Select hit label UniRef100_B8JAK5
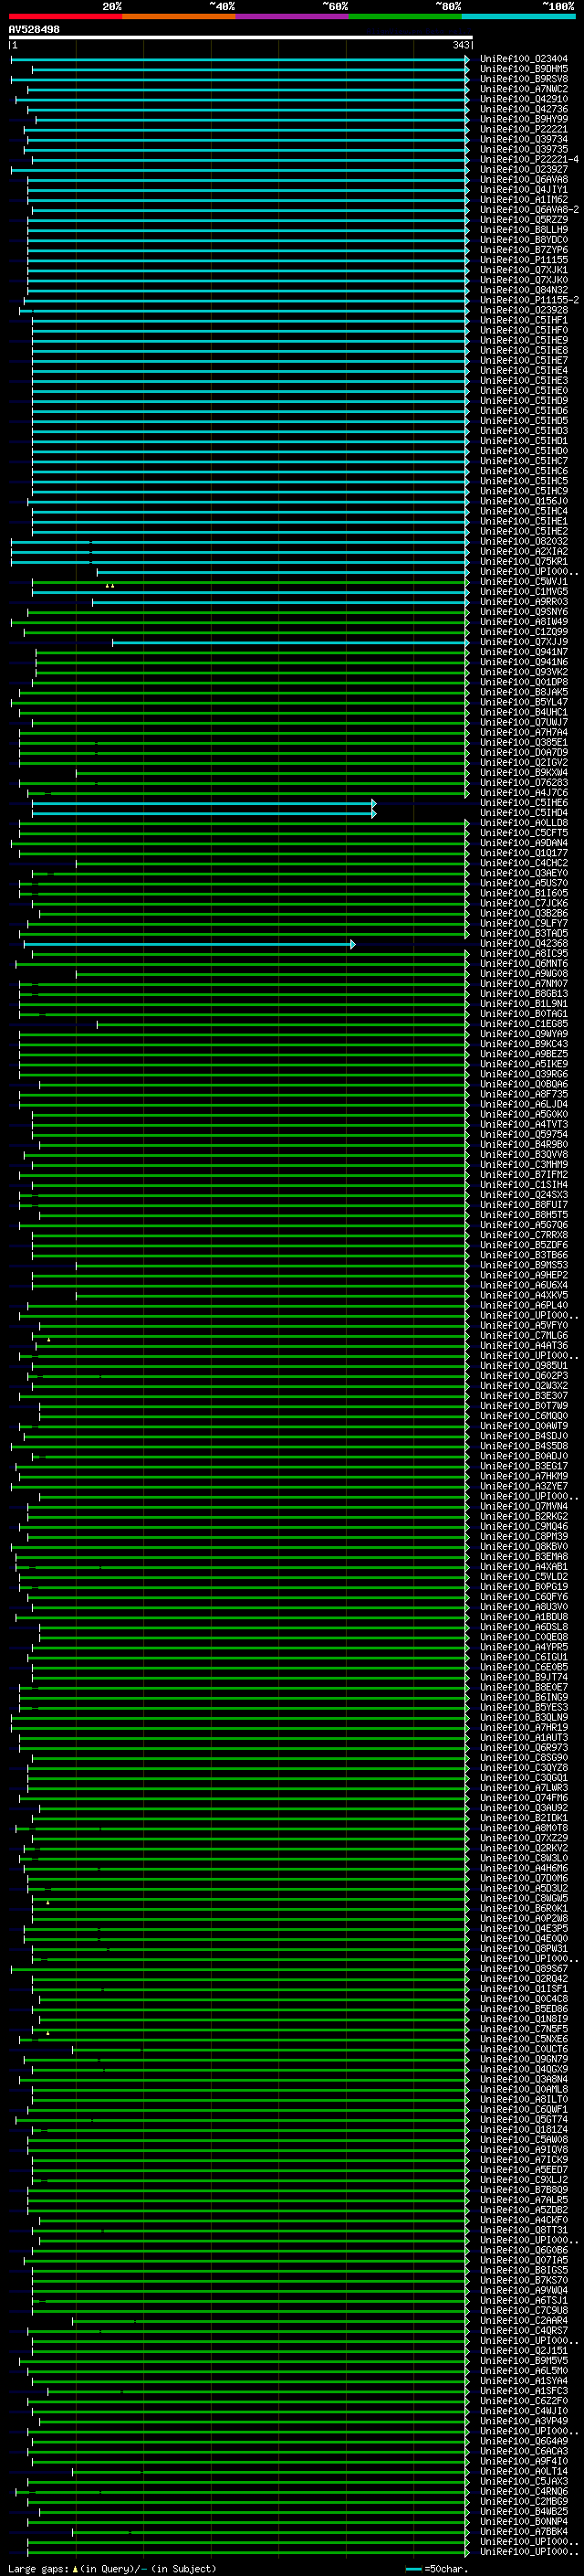 tap(524, 692)
